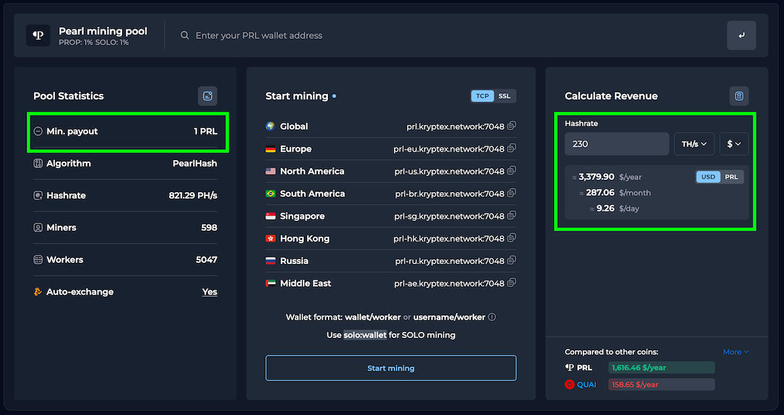Click the prl-hk.kryptex.network:7048 address
The width and height of the screenshot is (784, 415).
pos(449,239)
